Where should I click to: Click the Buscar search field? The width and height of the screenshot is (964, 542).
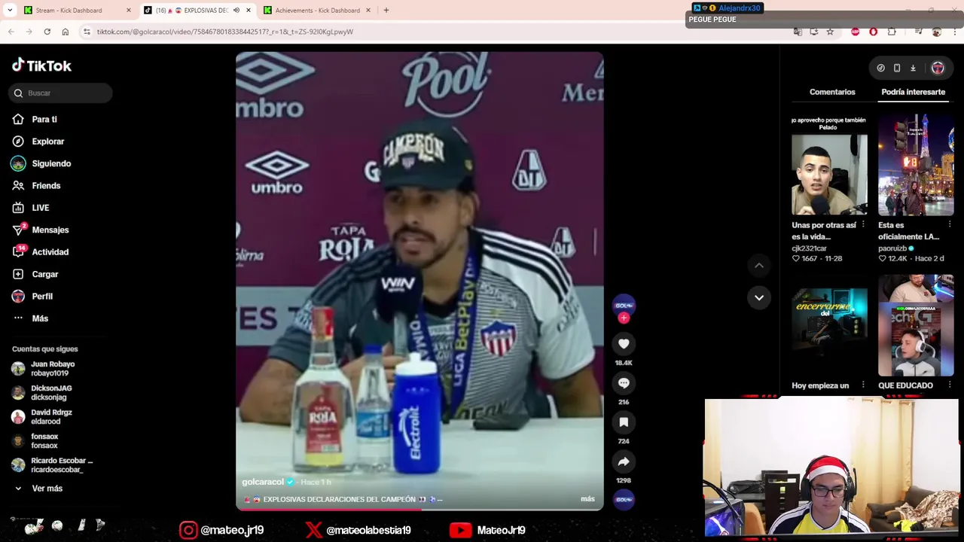click(60, 93)
